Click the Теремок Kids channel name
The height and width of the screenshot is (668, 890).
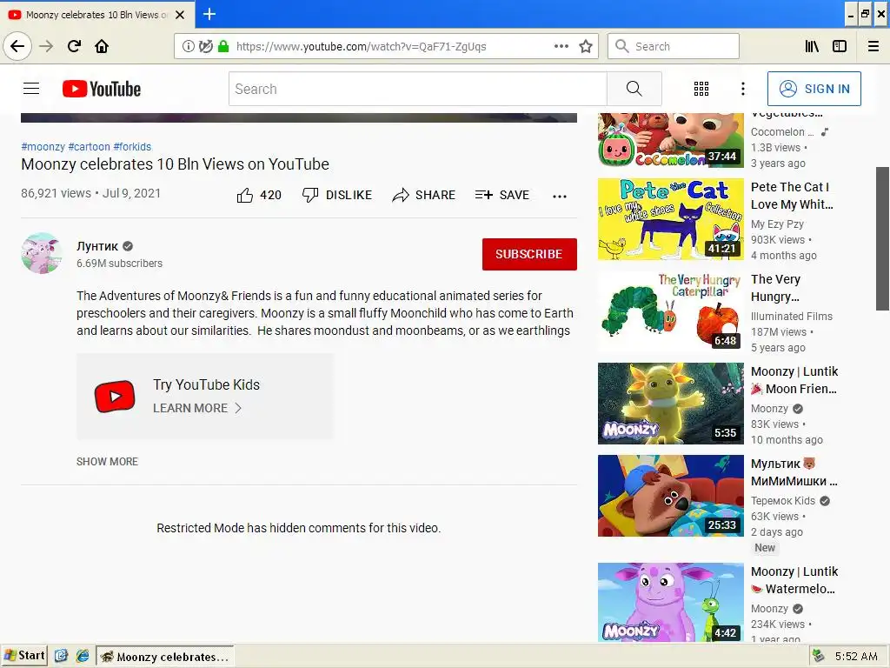tap(783, 500)
